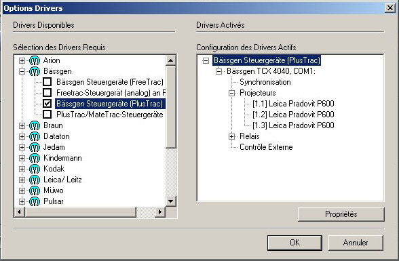The image size is (399, 261).
Task: Select Contrôle Externe item
Action: click(x=266, y=147)
